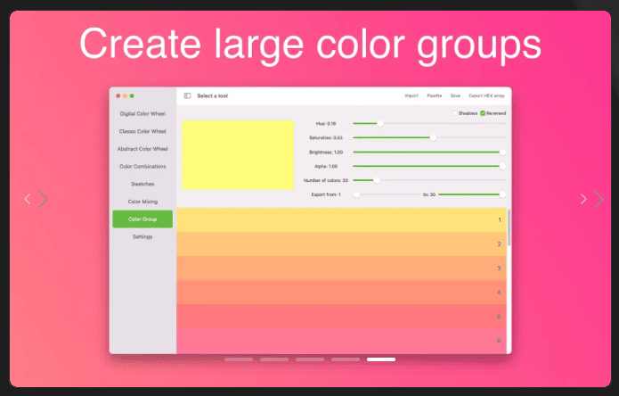Image resolution: width=619 pixels, height=396 pixels.
Task: Select Swatches in the sidebar
Action: click(143, 184)
